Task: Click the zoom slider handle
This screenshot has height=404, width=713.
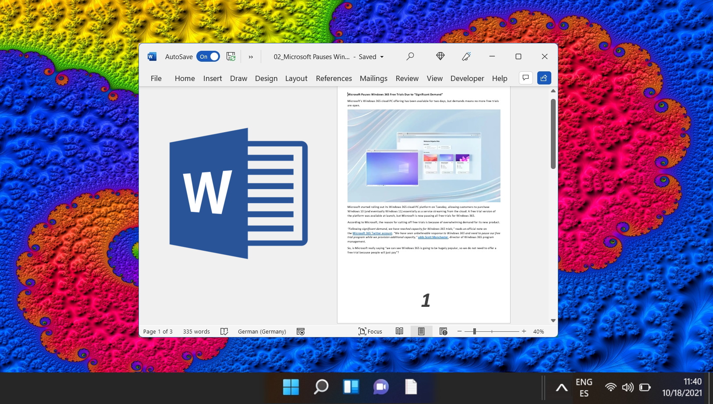Action: 475,331
